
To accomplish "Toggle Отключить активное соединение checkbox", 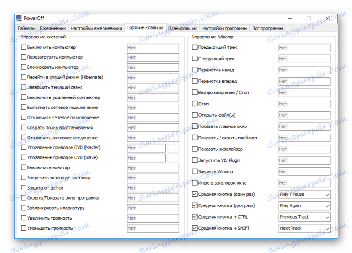I will [24, 138].
